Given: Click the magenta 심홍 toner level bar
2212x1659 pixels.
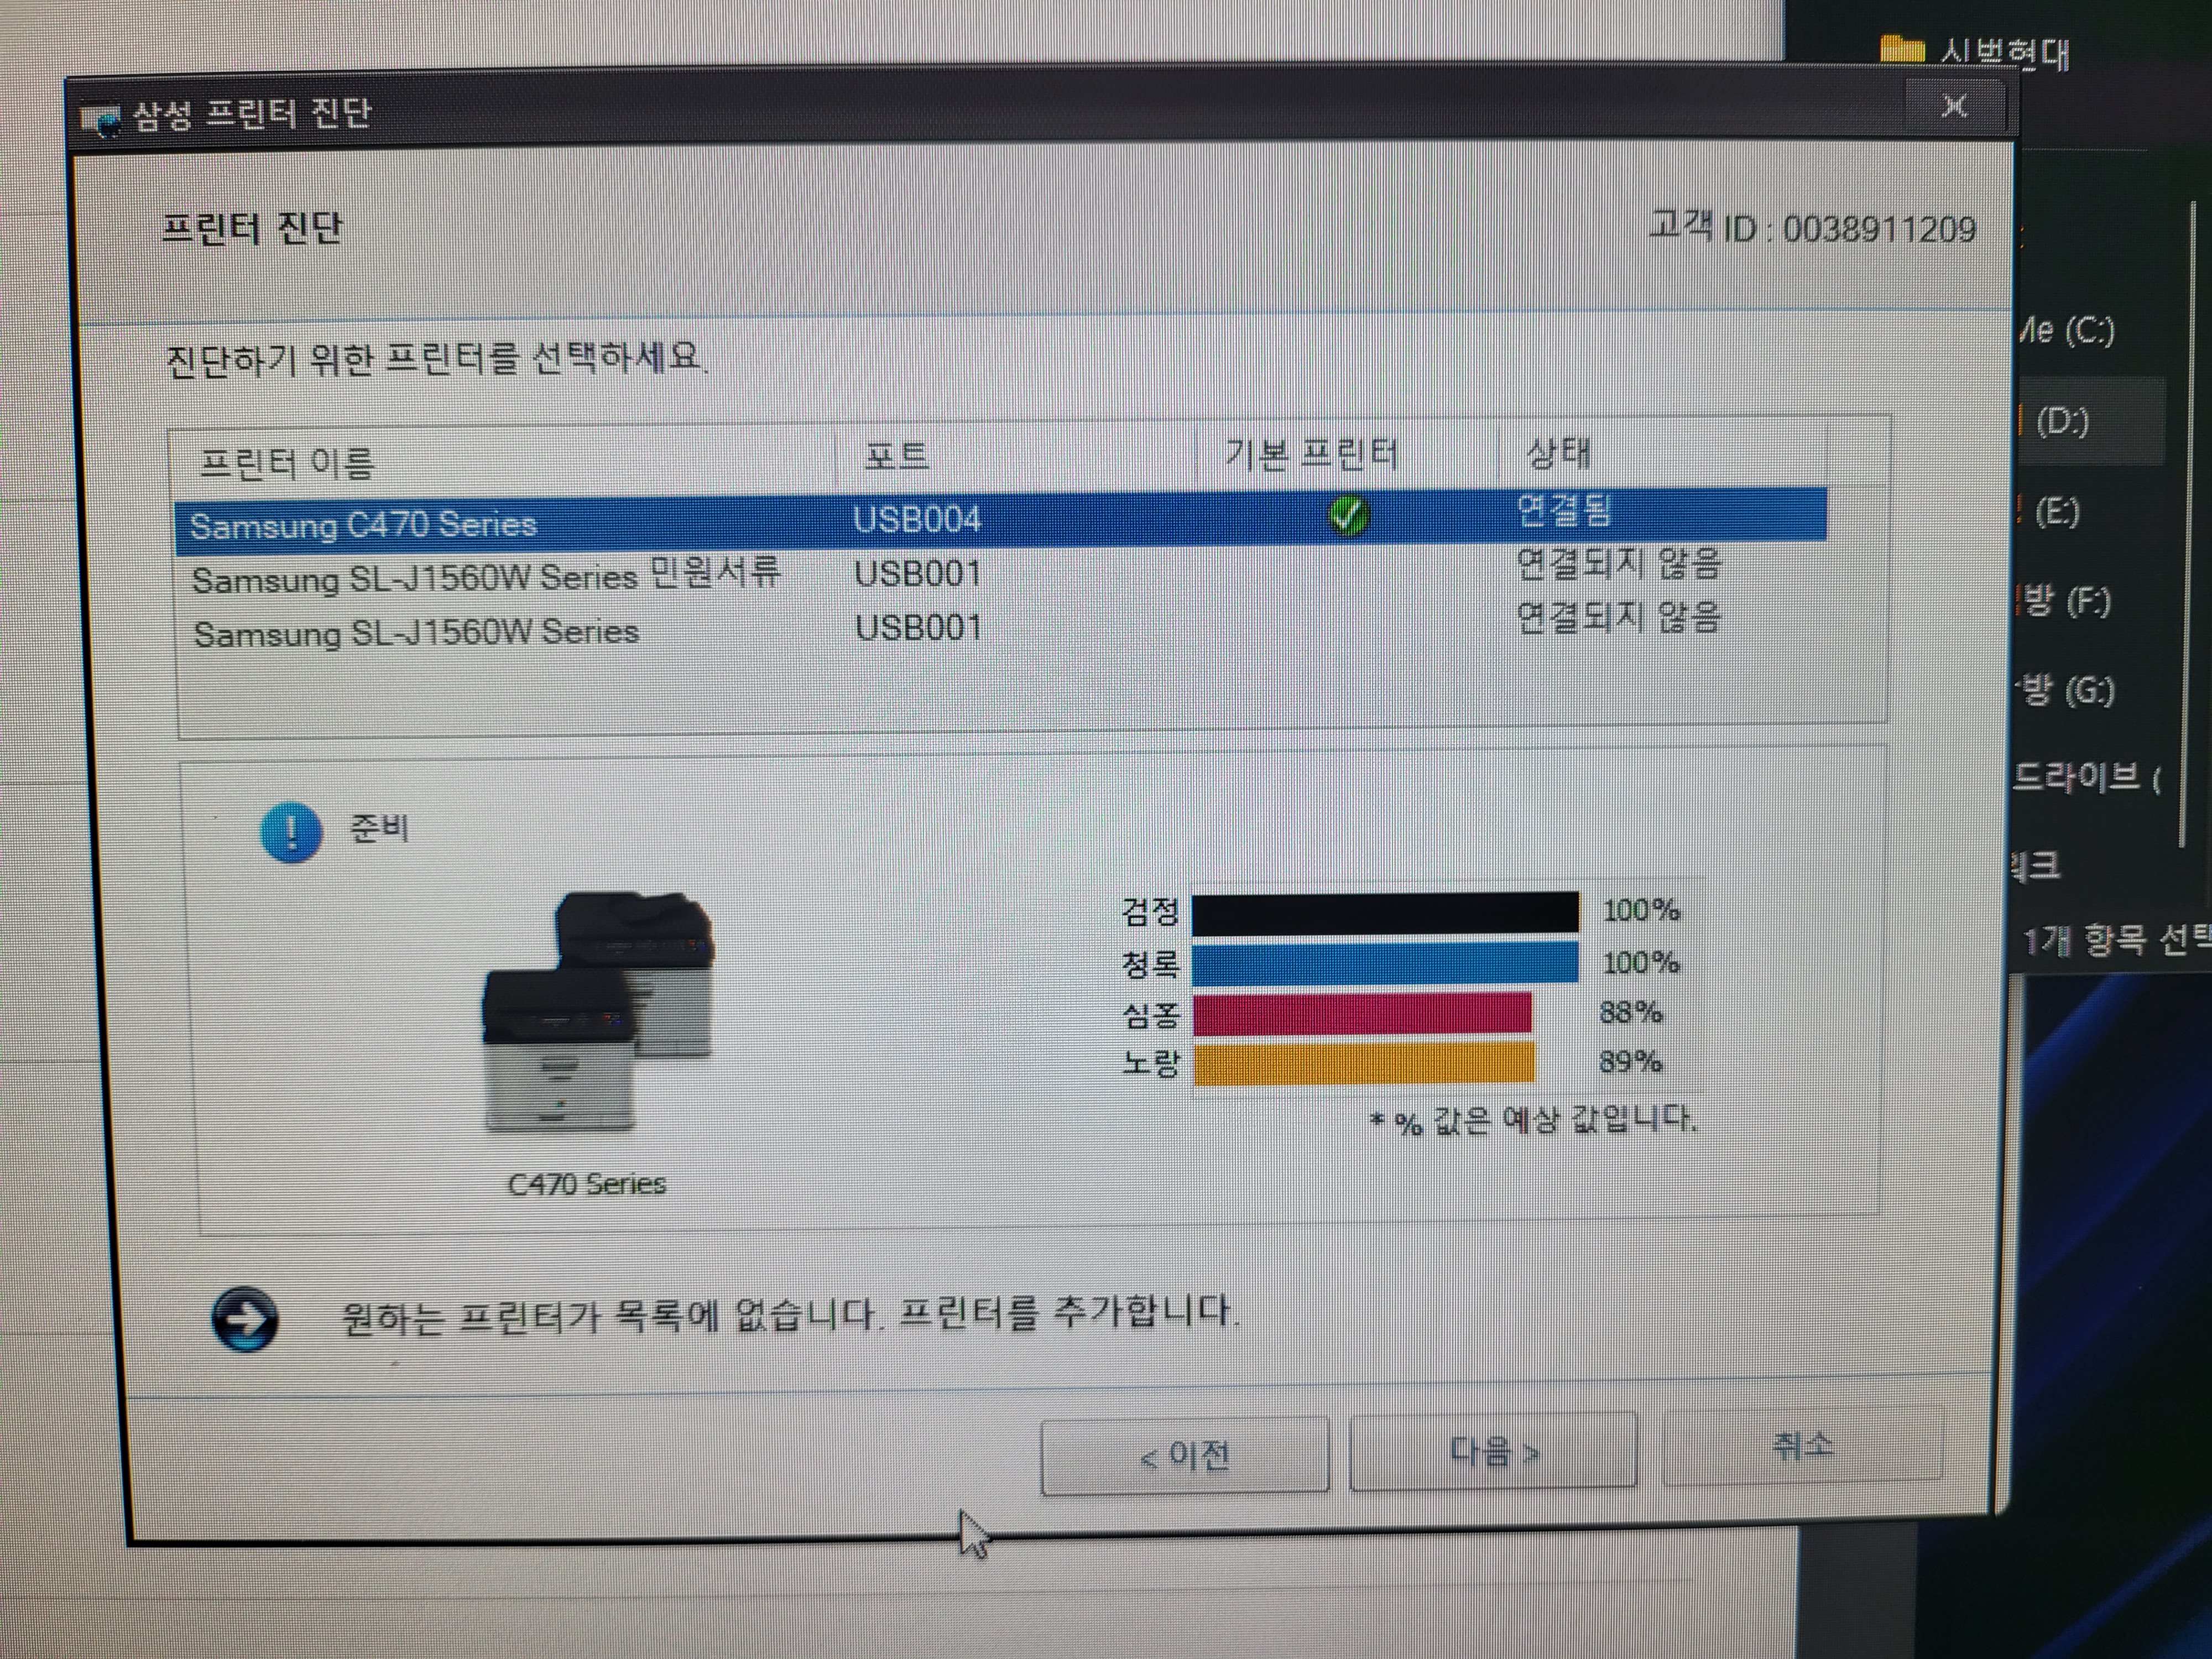Looking at the screenshot, I should click(1362, 1013).
